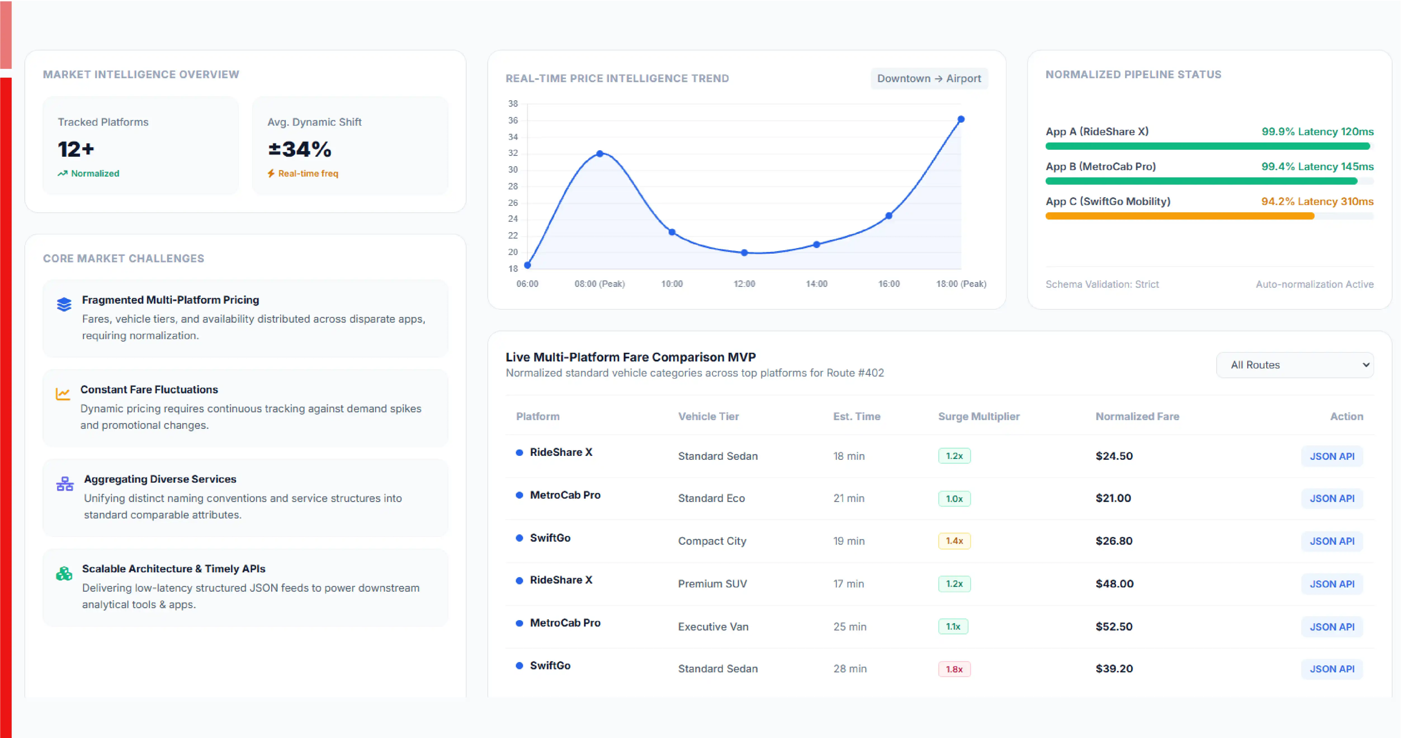Click JSON API for SwiftGo Compact City
This screenshot has width=1401, height=738.
[1332, 541]
